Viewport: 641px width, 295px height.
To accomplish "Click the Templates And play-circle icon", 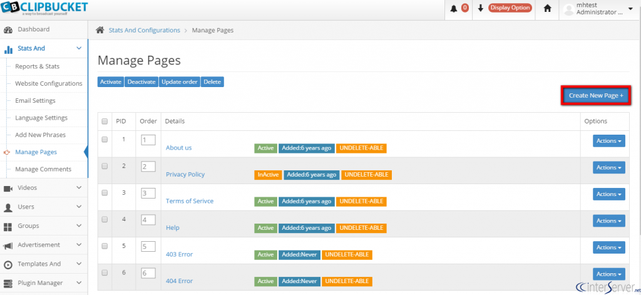I will pyautogui.click(x=8, y=265).
